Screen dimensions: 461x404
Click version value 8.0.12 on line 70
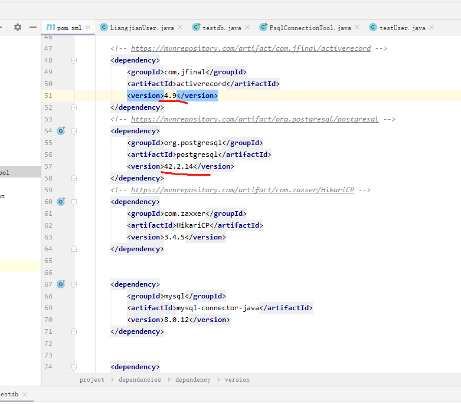tap(176, 320)
